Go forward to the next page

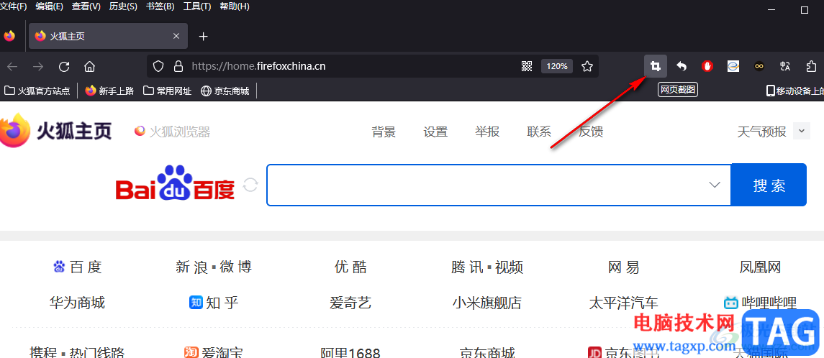point(38,66)
